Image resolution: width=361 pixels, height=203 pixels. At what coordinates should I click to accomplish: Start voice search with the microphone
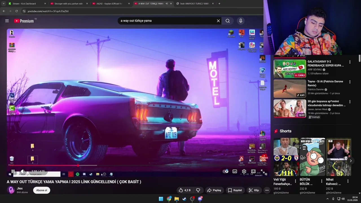click(241, 21)
